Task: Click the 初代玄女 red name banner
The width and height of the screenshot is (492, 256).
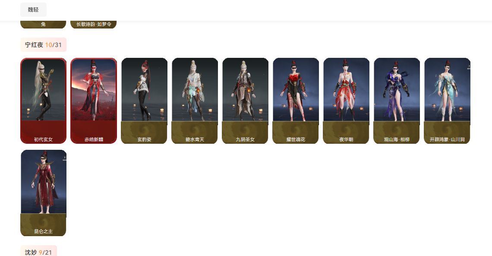Action: point(43,132)
